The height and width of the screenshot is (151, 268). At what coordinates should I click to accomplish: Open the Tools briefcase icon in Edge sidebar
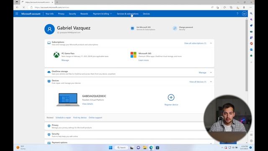pos(251,32)
